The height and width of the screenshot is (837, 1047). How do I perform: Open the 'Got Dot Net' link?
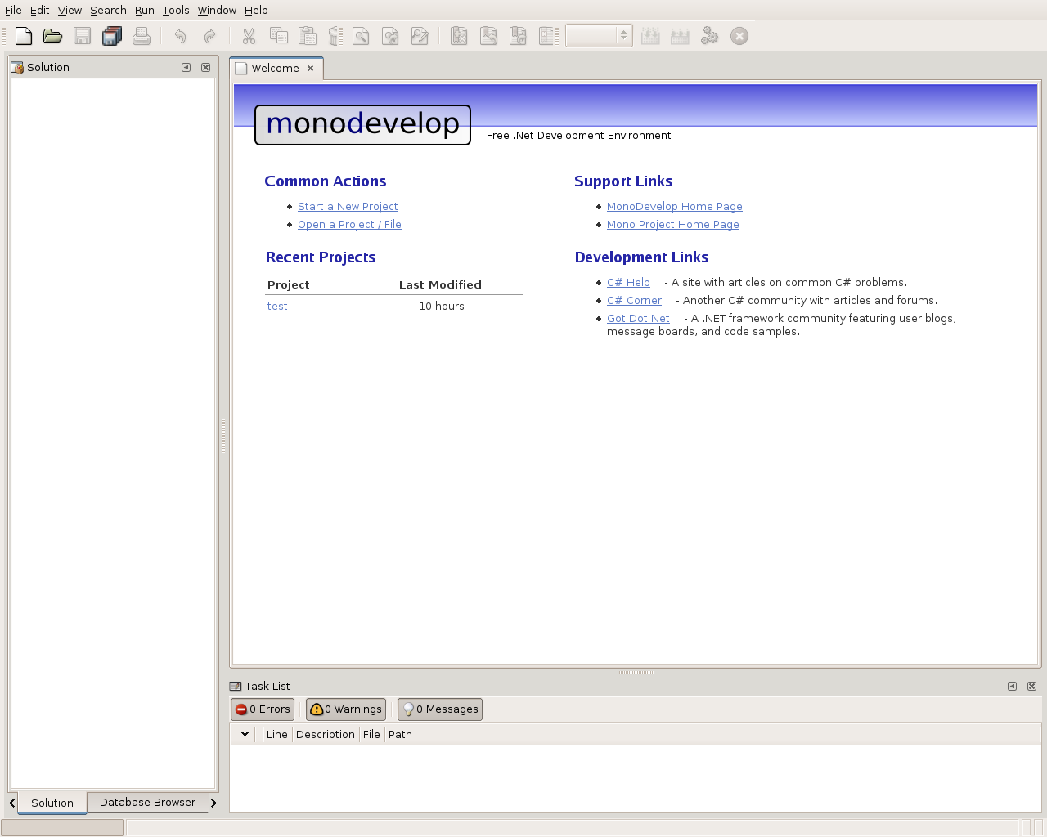(x=638, y=319)
